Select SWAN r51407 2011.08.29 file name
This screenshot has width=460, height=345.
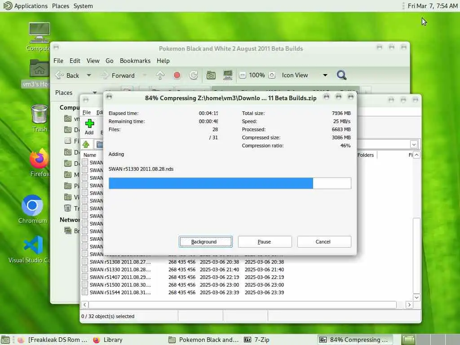point(120,277)
